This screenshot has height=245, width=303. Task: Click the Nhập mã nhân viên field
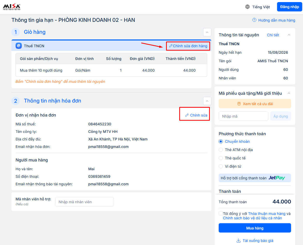point(84,202)
